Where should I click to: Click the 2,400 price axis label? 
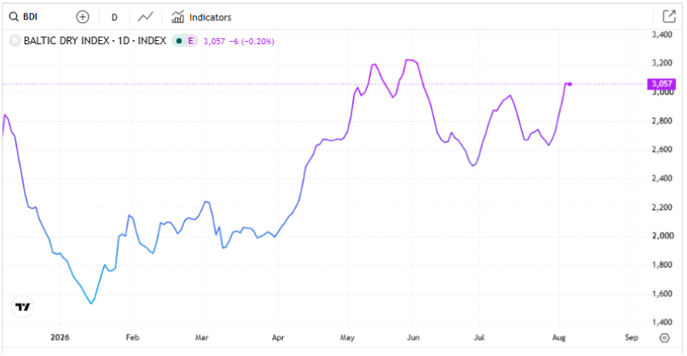661,178
